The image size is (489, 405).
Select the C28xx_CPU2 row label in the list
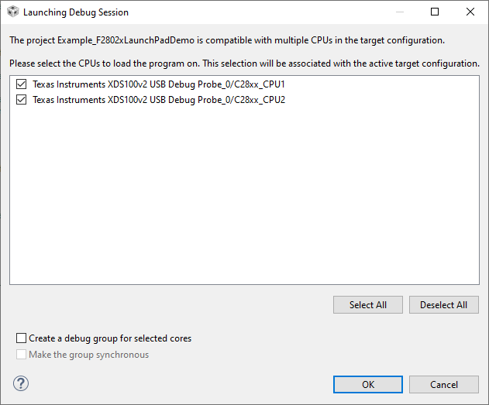[159, 100]
